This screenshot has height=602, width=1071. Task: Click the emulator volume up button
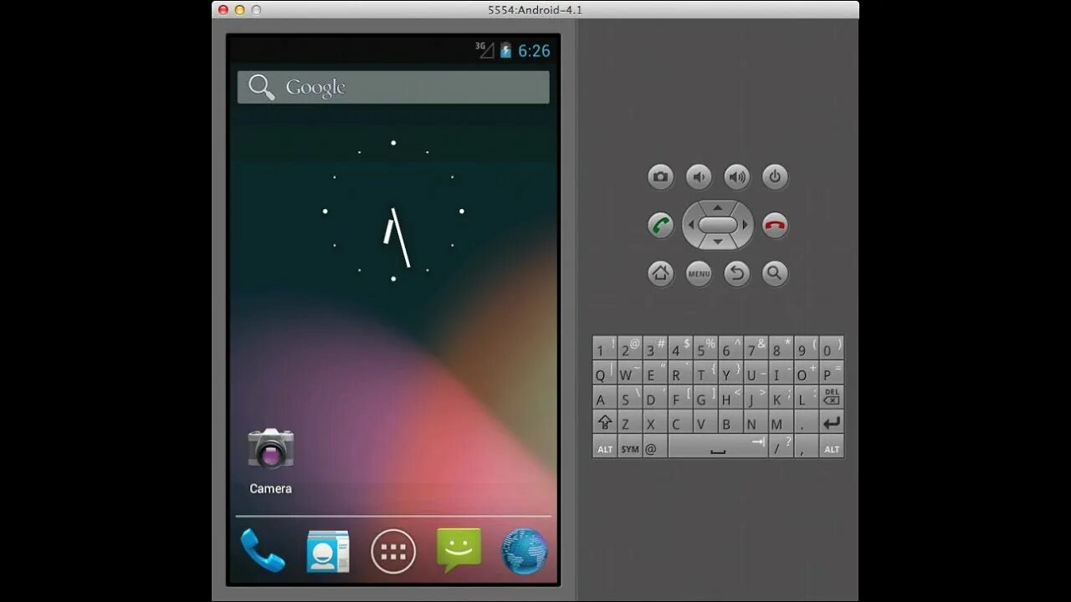[737, 176]
